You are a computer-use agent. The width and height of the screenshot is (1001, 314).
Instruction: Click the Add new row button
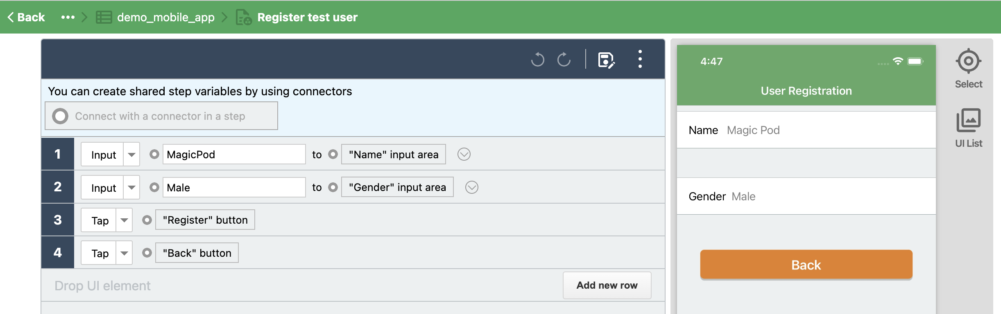coord(607,285)
